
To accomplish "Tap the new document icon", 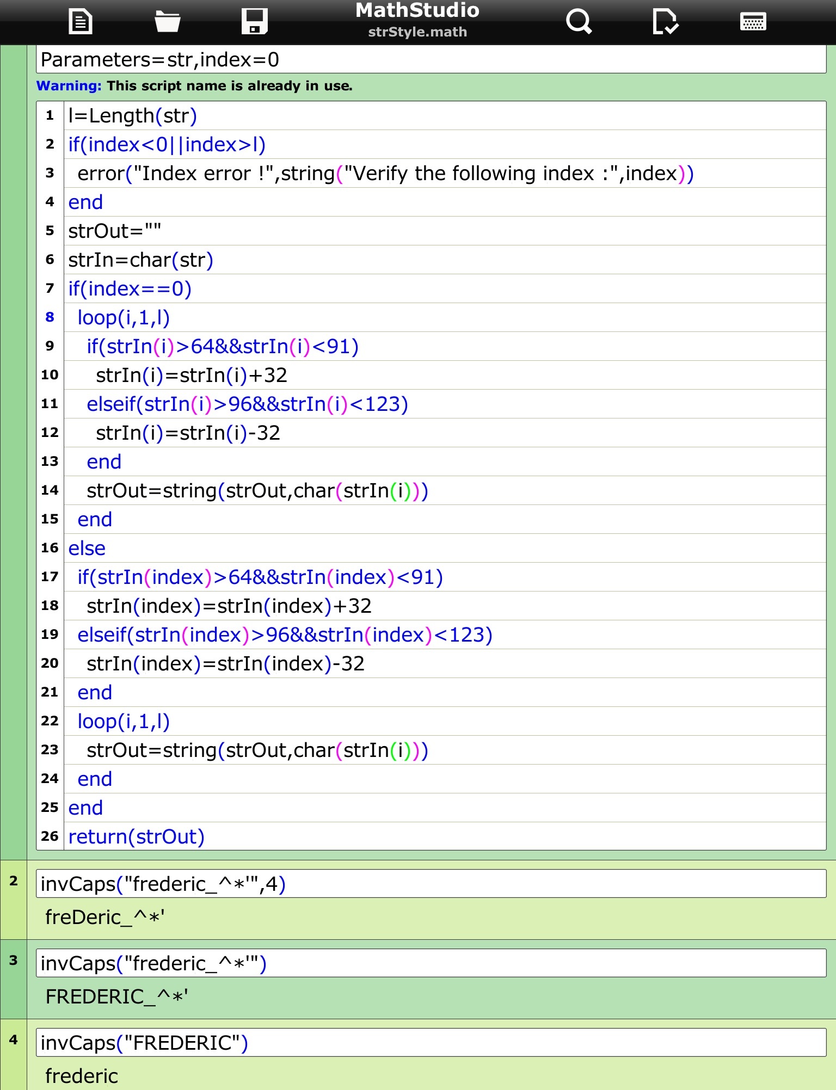I will [x=81, y=22].
